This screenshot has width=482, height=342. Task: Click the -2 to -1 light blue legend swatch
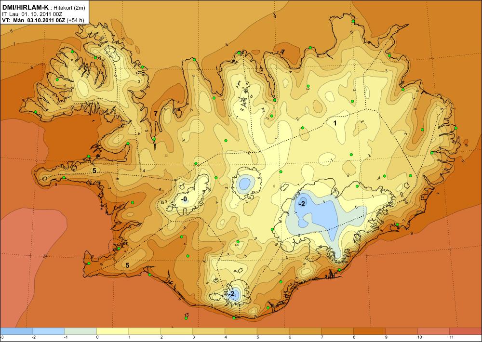click(48, 331)
